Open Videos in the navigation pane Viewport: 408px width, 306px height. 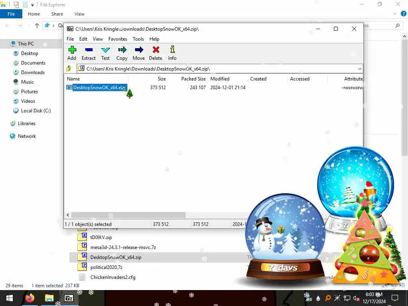click(x=28, y=101)
